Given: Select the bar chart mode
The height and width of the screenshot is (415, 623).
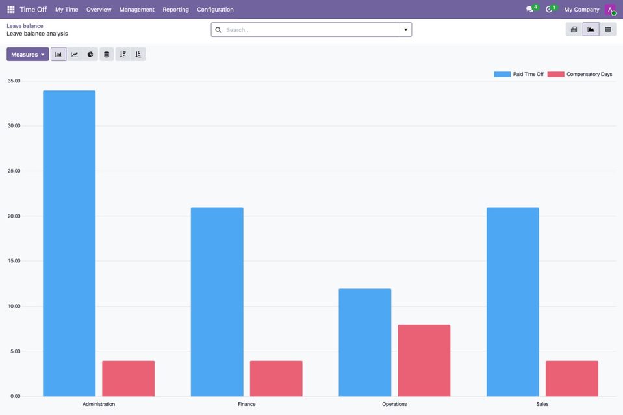Looking at the screenshot, I should point(58,55).
